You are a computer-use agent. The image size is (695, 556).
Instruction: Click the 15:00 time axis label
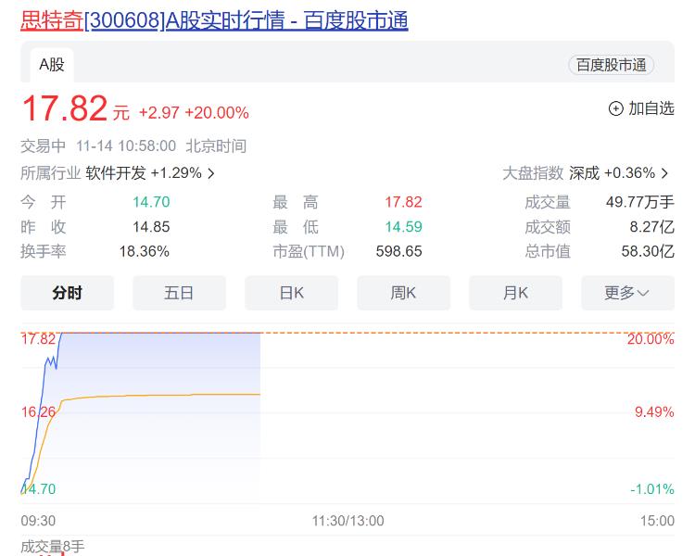[x=657, y=521]
